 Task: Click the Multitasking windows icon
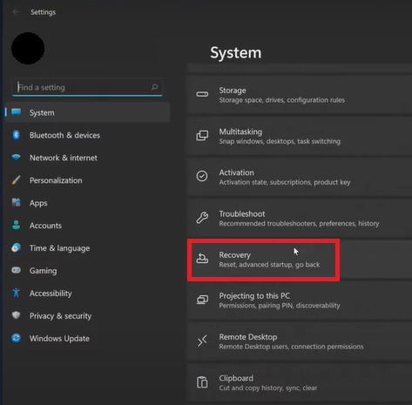coord(202,136)
